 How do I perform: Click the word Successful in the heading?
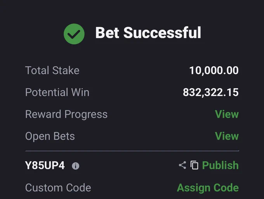(x=162, y=33)
